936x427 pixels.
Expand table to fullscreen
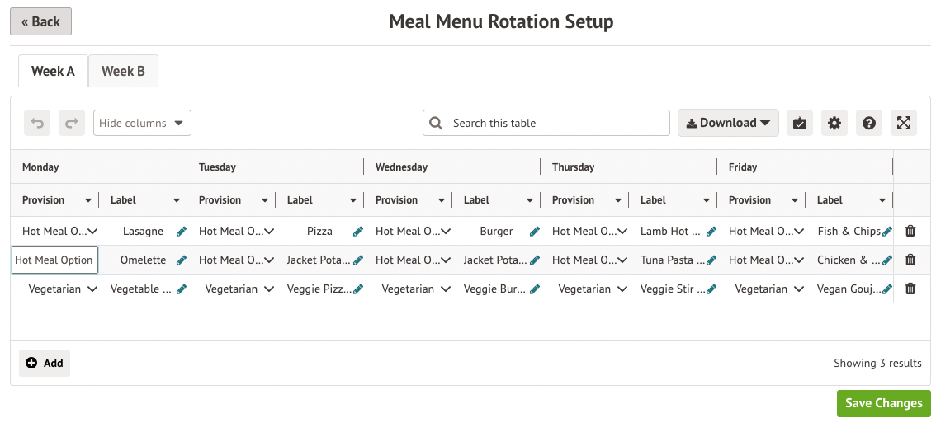click(x=904, y=123)
